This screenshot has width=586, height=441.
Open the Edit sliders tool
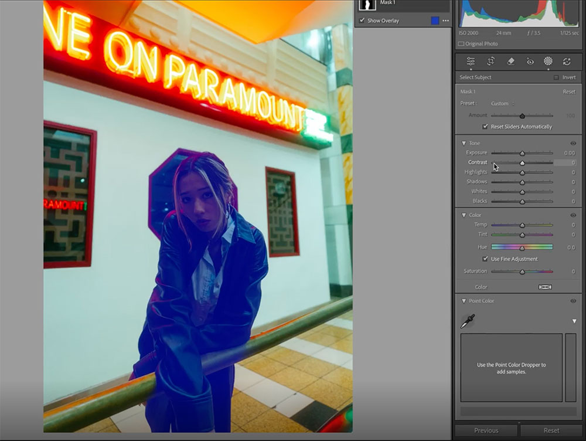(x=471, y=62)
